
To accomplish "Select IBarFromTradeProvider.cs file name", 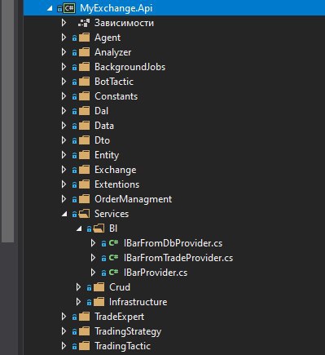I will pos(178,258).
